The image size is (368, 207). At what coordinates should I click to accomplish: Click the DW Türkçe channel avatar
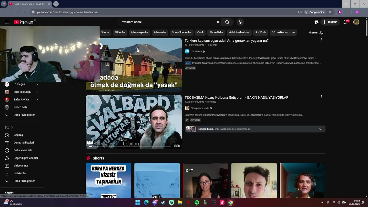coord(187,51)
